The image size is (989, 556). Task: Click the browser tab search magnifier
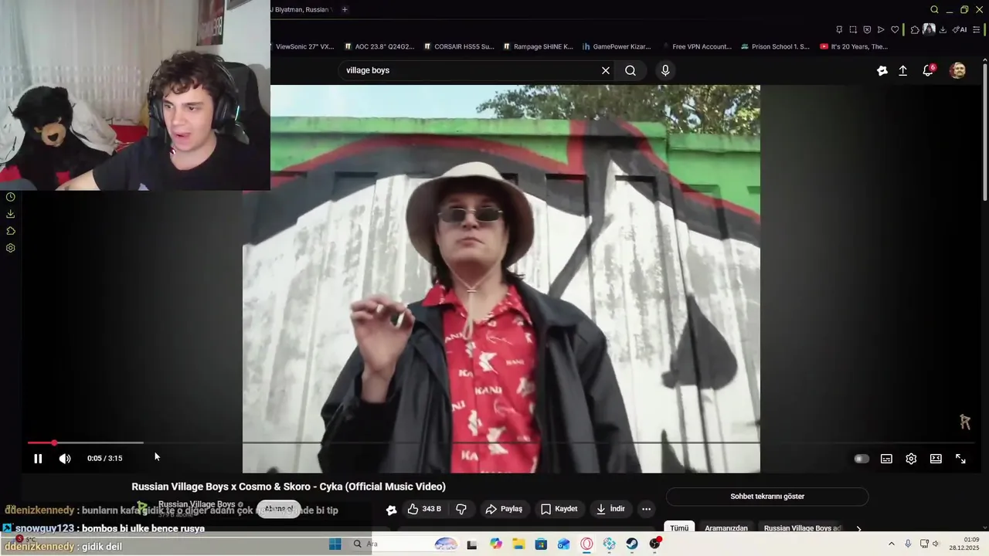[x=934, y=9]
